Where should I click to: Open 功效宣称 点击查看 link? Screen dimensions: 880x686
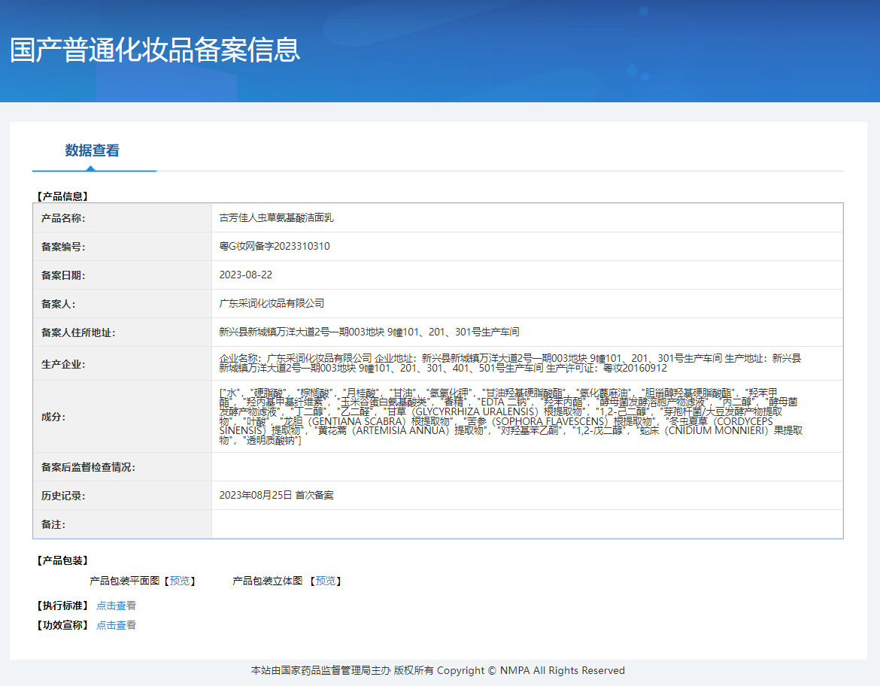click(x=116, y=625)
